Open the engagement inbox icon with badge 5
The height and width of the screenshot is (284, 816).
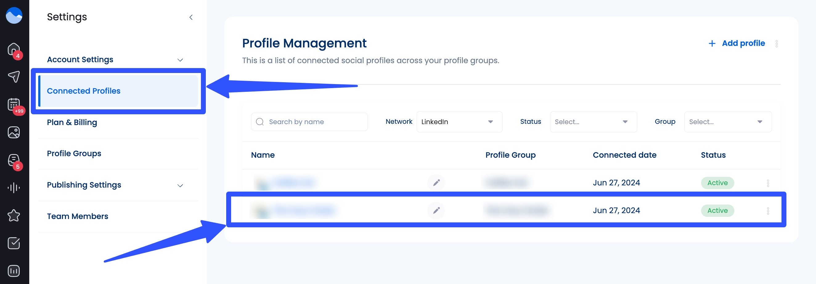(x=13, y=160)
